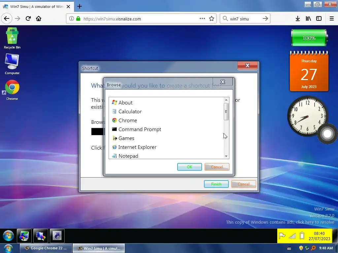This screenshot has height=253, width=338.
Task: Open the computers network taskbar icon
Action: click(x=41, y=236)
